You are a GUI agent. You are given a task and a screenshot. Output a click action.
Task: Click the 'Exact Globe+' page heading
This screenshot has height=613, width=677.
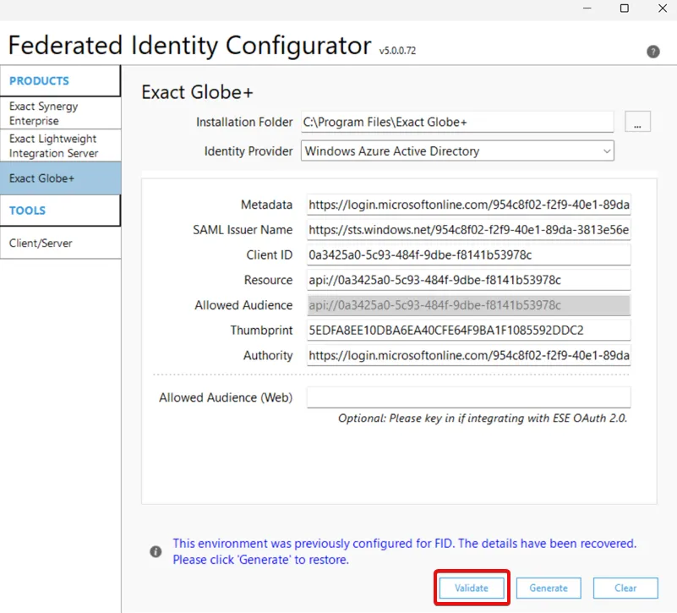click(x=197, y=92)
